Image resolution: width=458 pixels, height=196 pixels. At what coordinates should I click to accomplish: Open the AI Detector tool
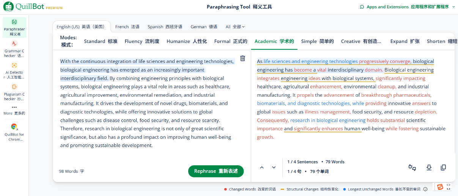14,71
